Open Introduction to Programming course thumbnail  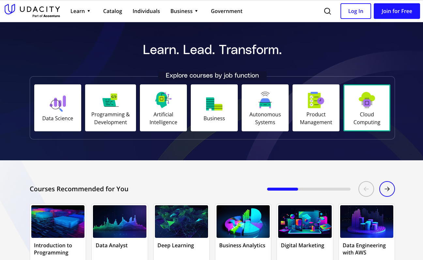(58, 222)
